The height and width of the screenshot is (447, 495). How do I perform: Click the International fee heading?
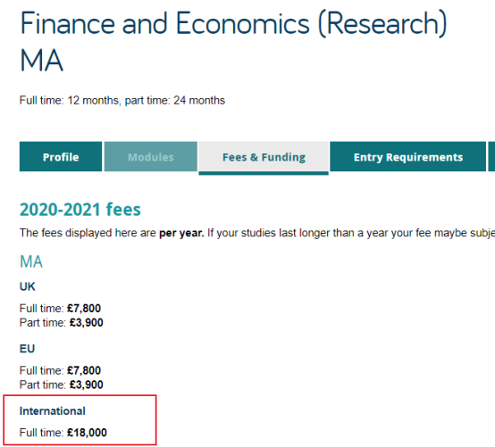53,411
